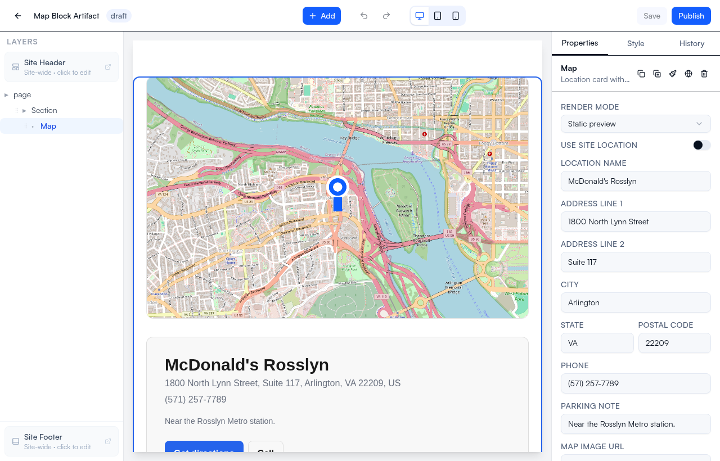
Task: Click the paintbrush icon in Map header
Action: pos(673,74)
